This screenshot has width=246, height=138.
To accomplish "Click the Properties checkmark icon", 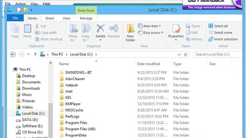I will pos(176,28).
